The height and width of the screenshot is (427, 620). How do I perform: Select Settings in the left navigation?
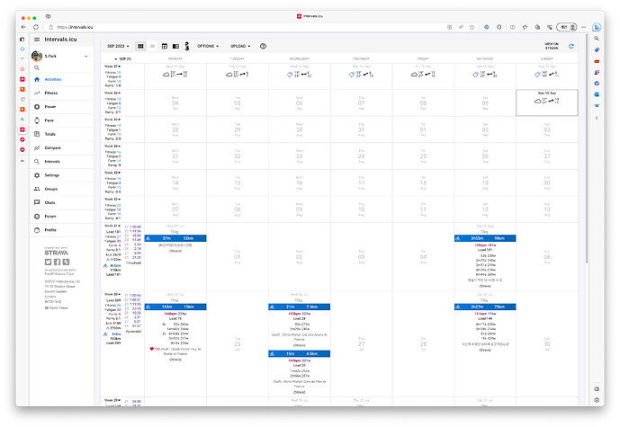click(x=52, y=174)
